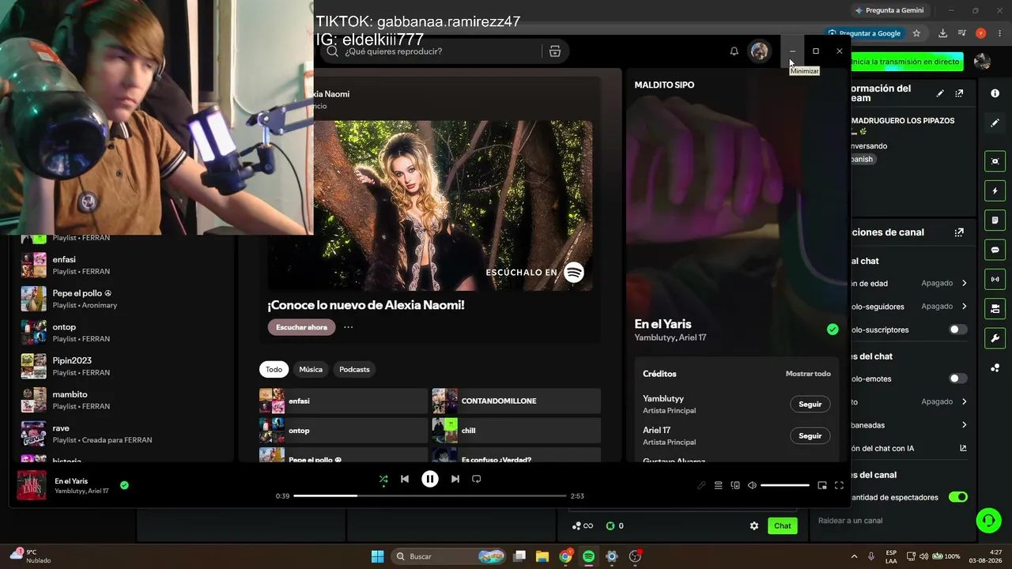This screenshot has height=569, width=1012.
Task: Mute Spotify volume speaker icon
Action: point(752,485)
